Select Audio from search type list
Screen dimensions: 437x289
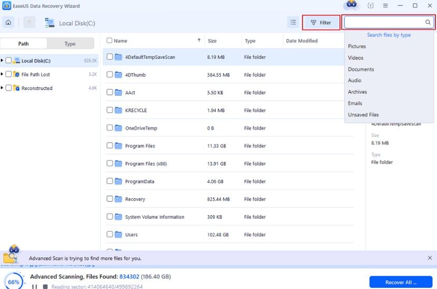point(355,80)
